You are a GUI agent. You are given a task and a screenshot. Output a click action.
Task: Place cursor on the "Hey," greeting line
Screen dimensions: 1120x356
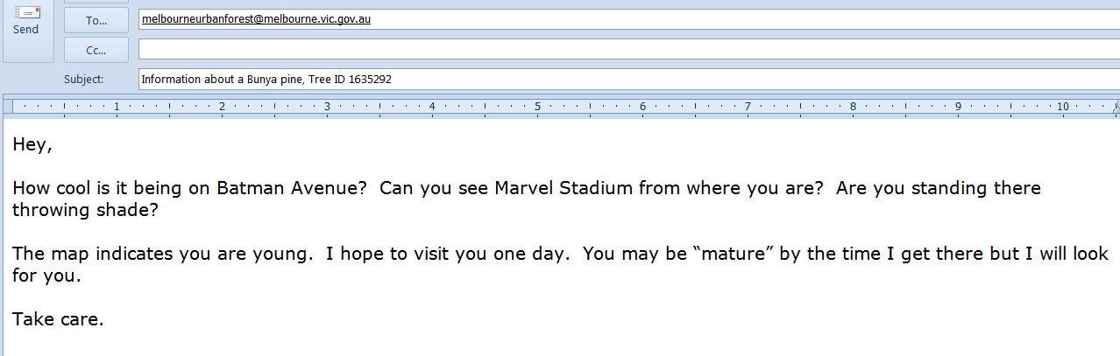click(x=32, y=145)
